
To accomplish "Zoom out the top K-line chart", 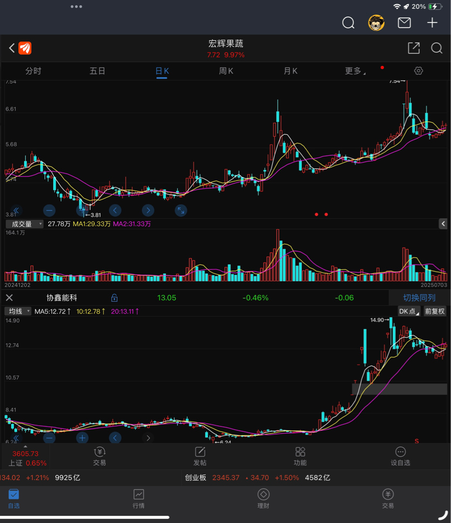I will pos(50,210).
